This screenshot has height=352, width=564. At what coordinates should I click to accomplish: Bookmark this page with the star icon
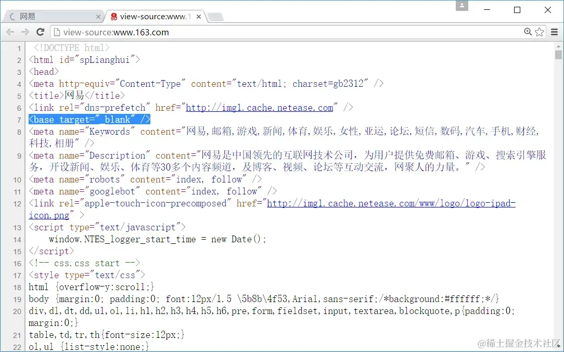[539, 32]
